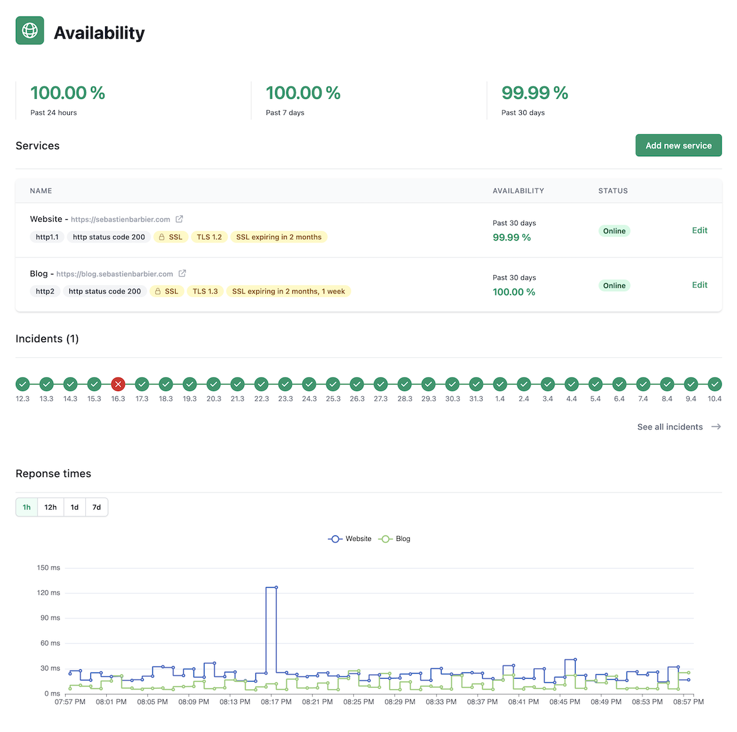Viewport: 737px width, 732px height.
Task: Click the green globe Availability logo
Action: pyautogui.click(x=29, y=31)
